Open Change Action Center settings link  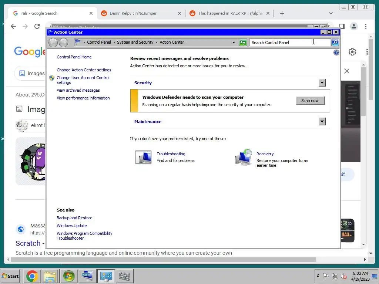click(x=84, y=70)
